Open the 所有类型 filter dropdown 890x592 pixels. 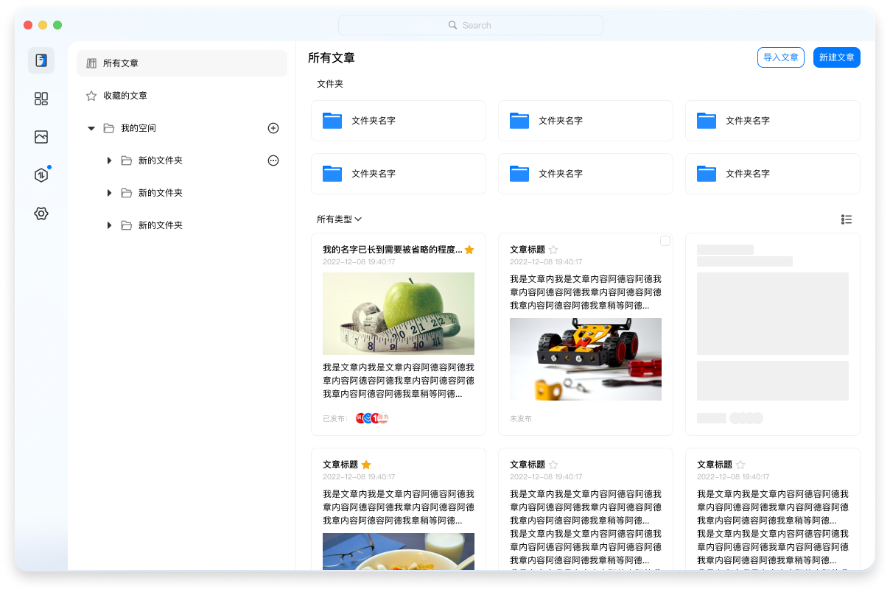(339, 219)
